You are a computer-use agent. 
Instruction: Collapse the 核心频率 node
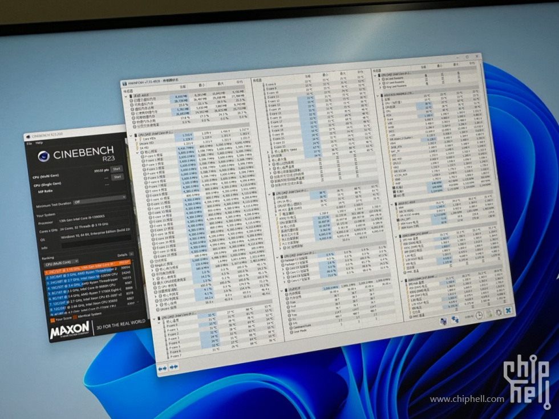point(138,153)
